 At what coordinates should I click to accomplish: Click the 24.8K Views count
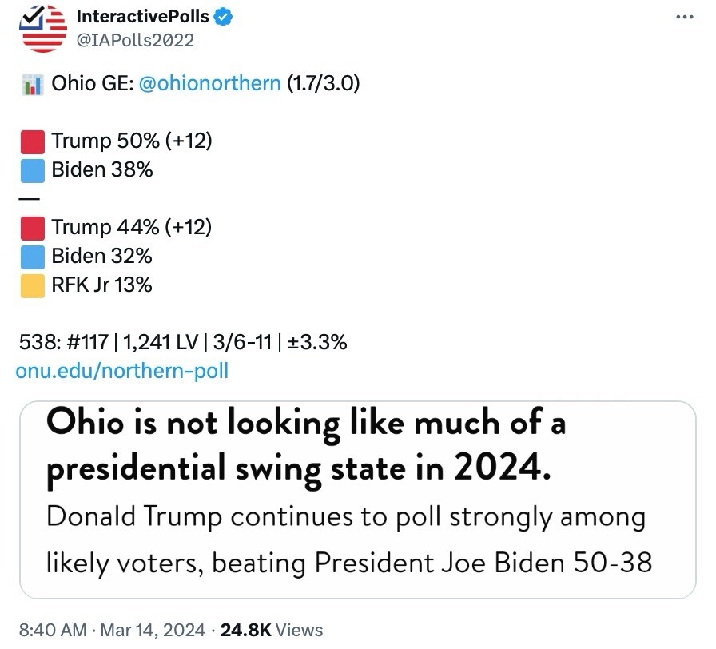pyautogui.click(x=272, y=630)
